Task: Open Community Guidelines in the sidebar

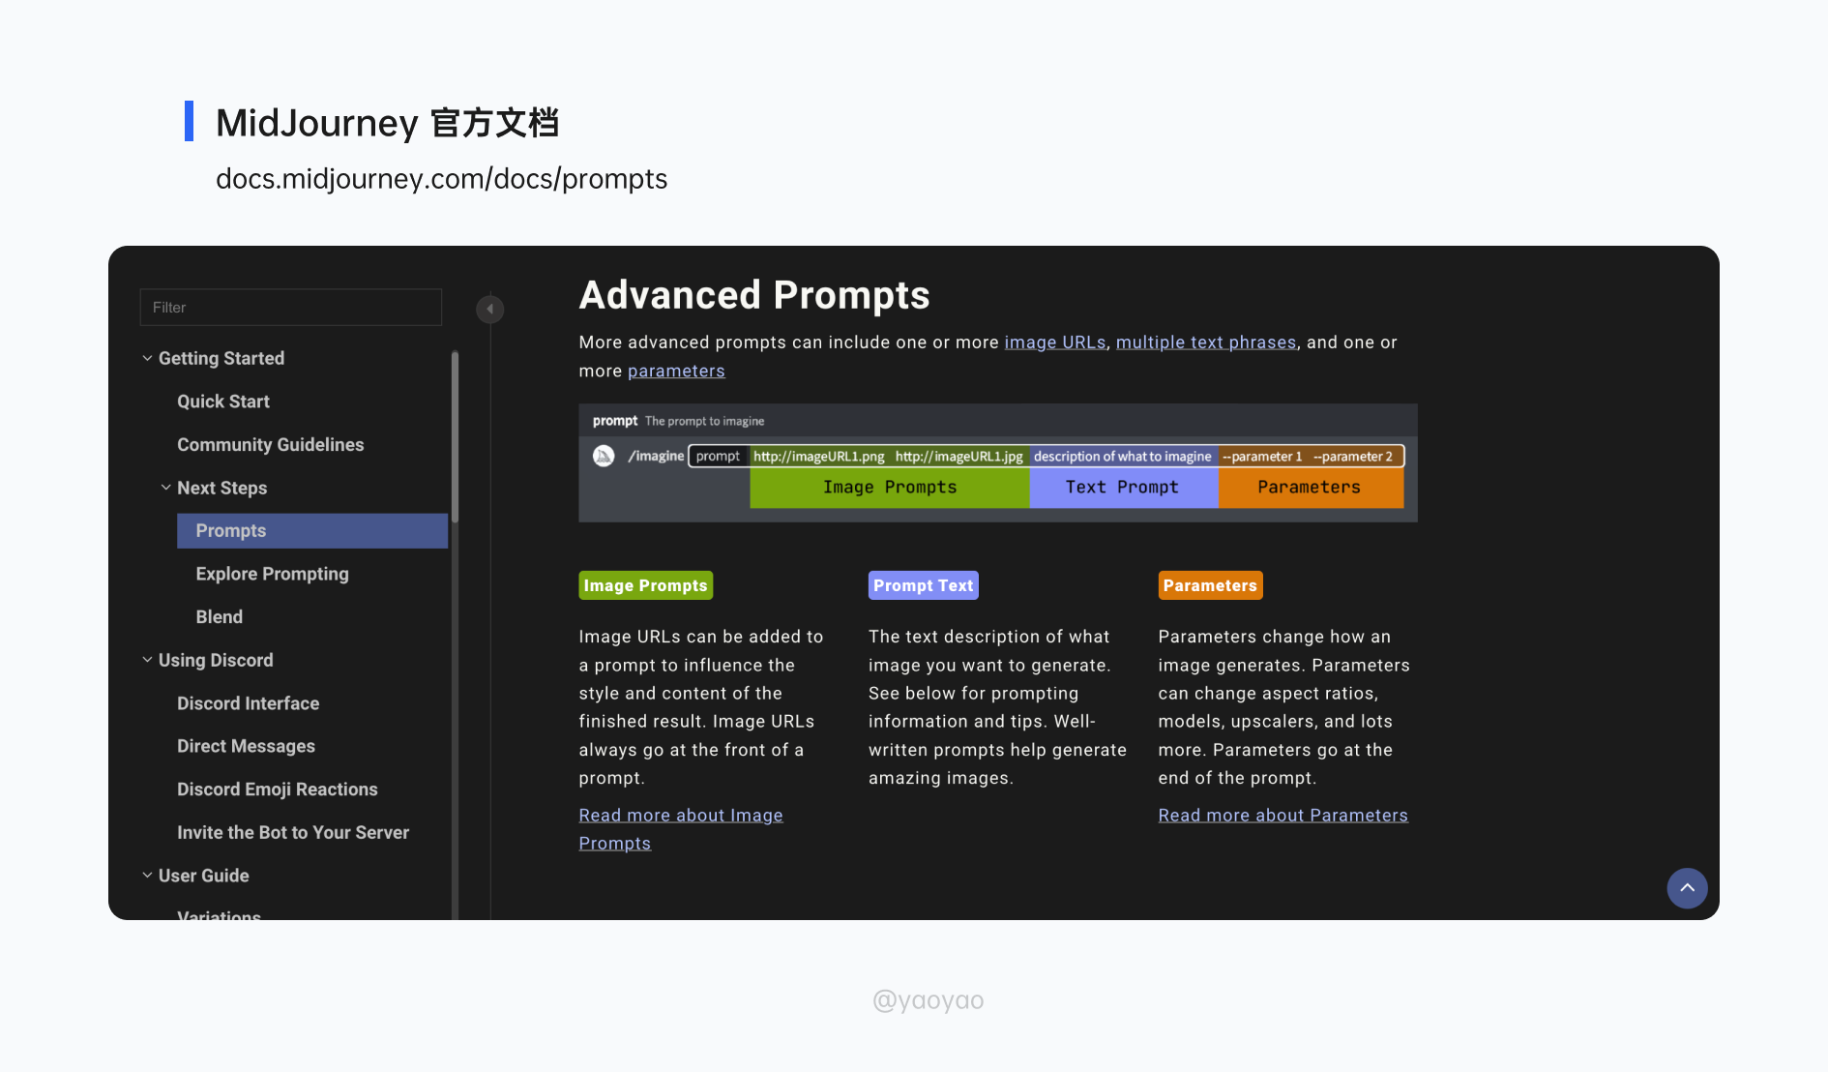Action: click(270, 445)
